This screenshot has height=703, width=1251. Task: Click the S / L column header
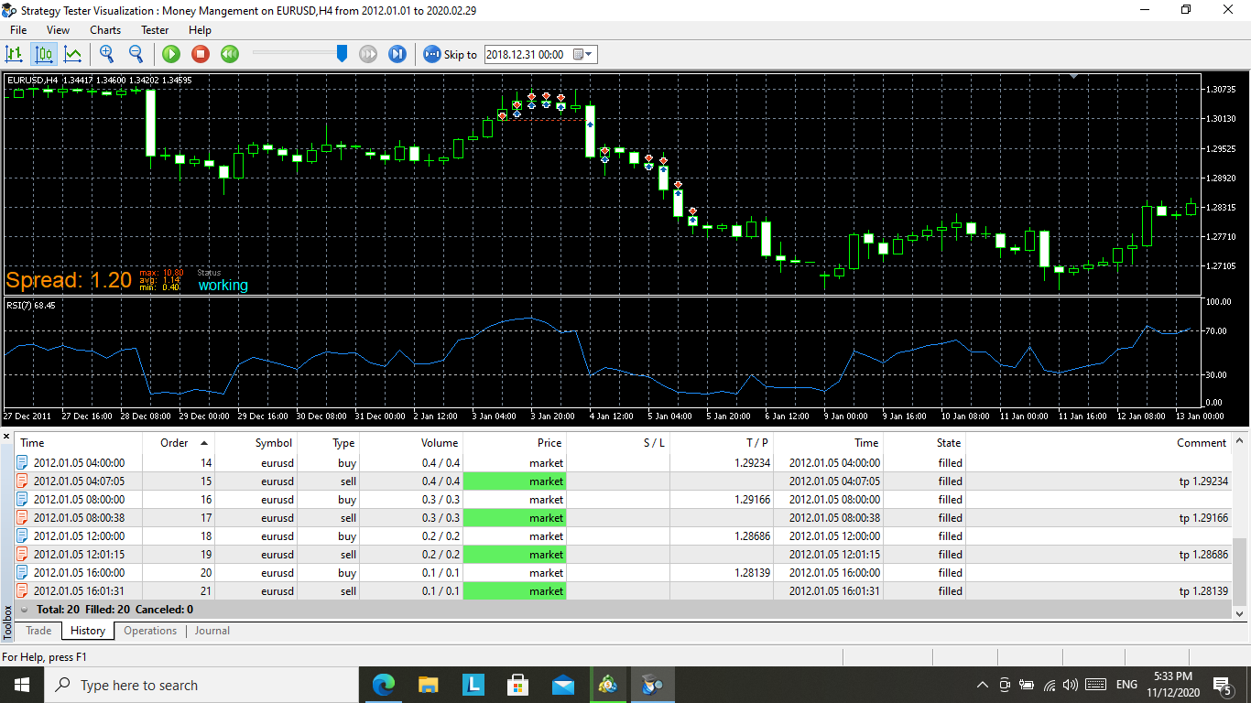[x=618, y=443]
